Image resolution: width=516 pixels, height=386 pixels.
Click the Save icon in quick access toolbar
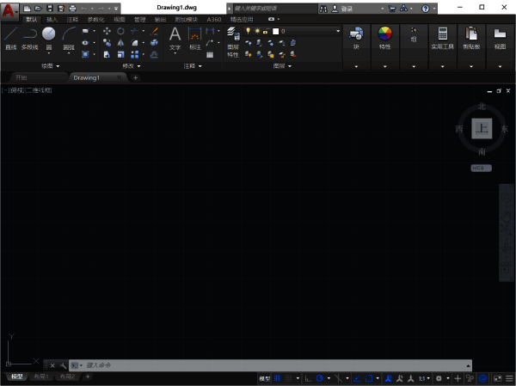[50, 9]
